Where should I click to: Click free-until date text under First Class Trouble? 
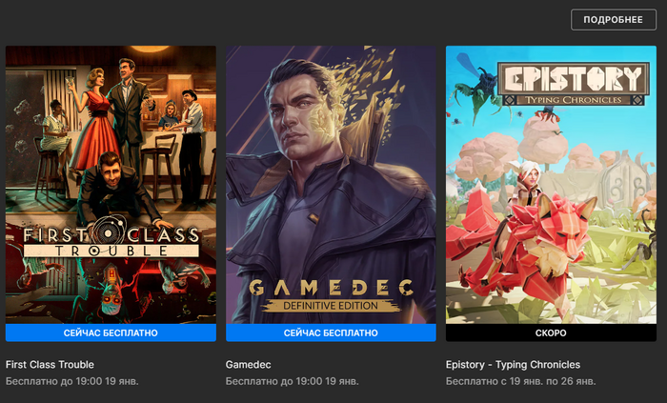tap(71, 381)
